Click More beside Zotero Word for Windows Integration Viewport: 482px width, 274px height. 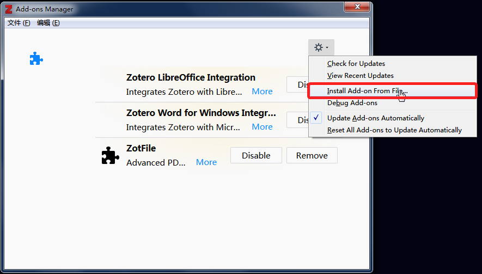pyautogui.click(x=262, y=127)
